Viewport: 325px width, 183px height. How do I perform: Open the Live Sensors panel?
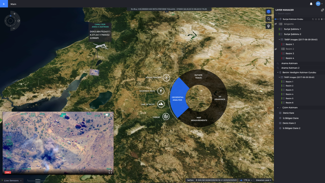tap(11, 180)
